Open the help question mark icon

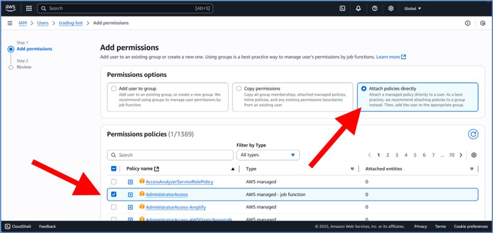374,9
